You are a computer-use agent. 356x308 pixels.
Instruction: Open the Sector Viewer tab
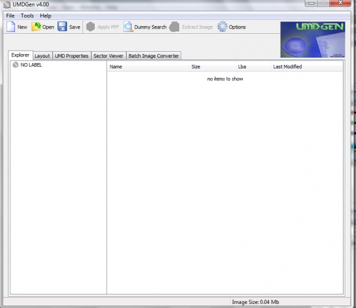[x=109, y=56]
